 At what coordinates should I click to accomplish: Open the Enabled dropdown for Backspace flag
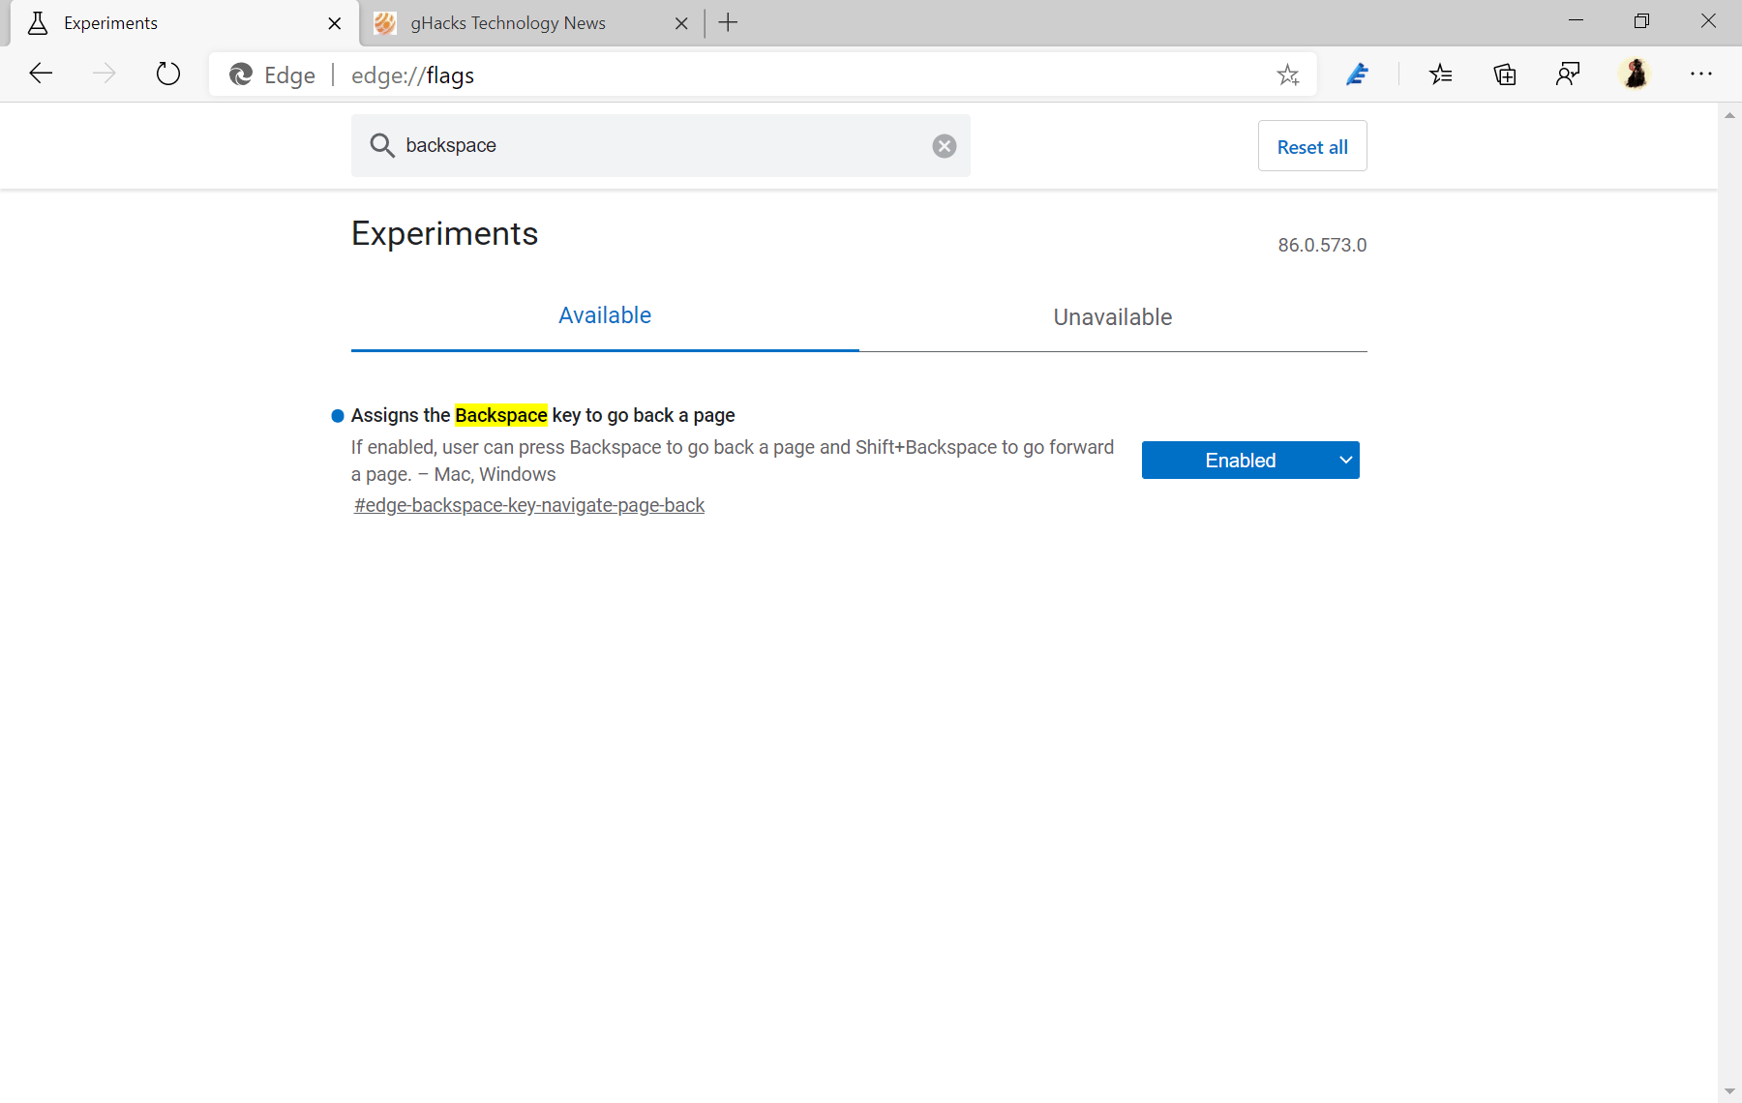pos(1250,461)
